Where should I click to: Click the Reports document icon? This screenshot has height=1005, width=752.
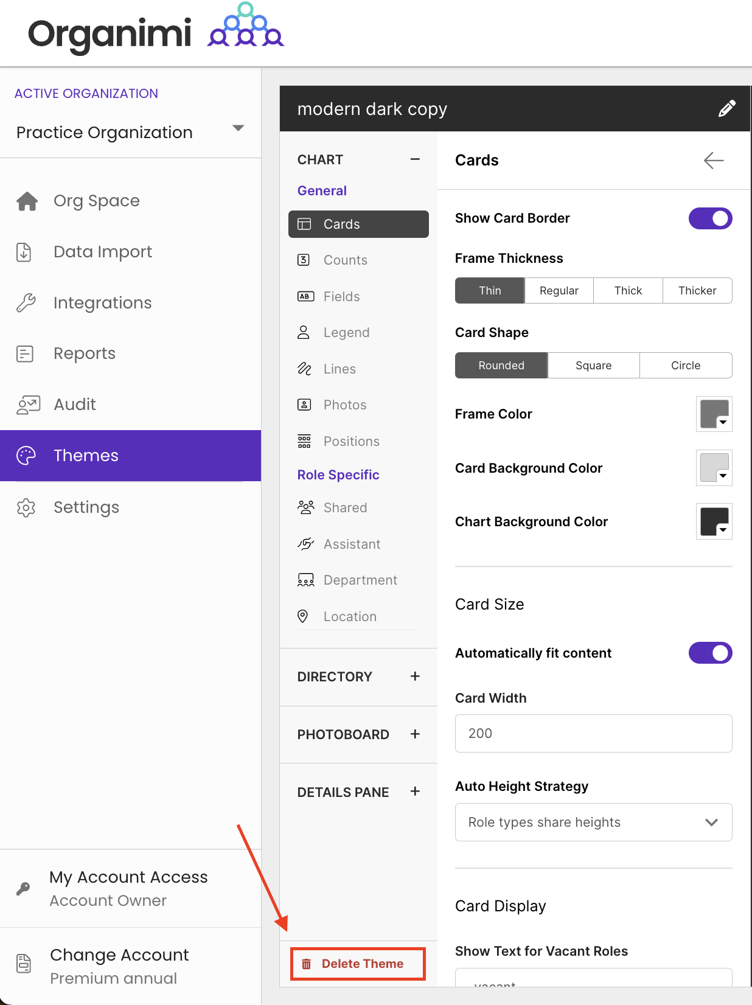25,353
